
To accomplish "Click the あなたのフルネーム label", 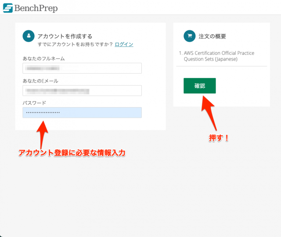I will point(43,58).
